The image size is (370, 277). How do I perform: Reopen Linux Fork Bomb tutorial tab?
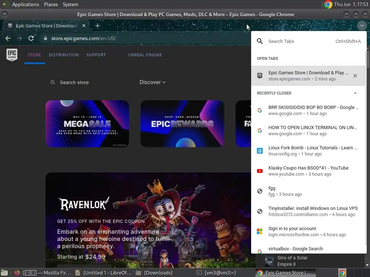click(309, 151)
